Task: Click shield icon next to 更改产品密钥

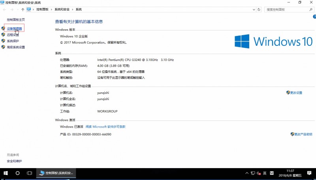Action: pyautogui.click(x=292, y=134)
